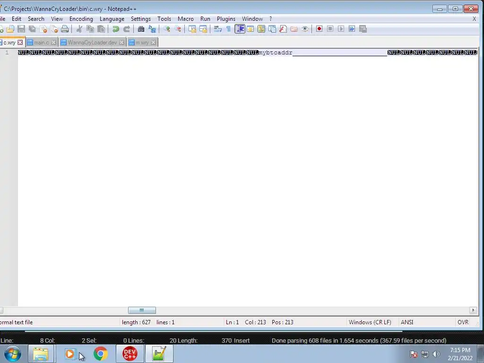The height and width of the screenshot is (363, 484).
Task: Open the View menu
Action: pyautogui.click(x=57, y=19)
